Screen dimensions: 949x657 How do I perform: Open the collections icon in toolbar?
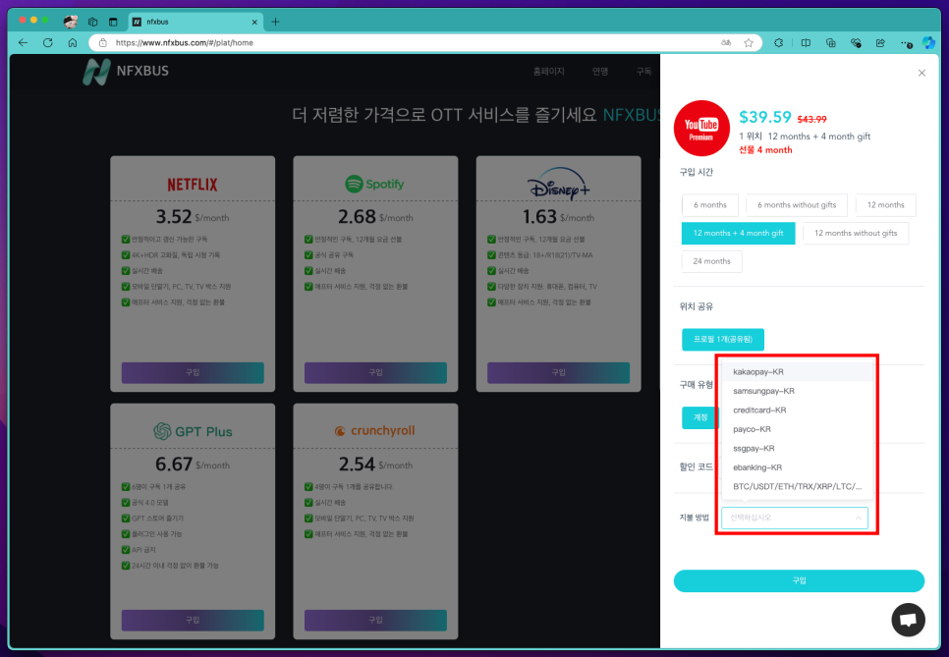pos(830,43)
